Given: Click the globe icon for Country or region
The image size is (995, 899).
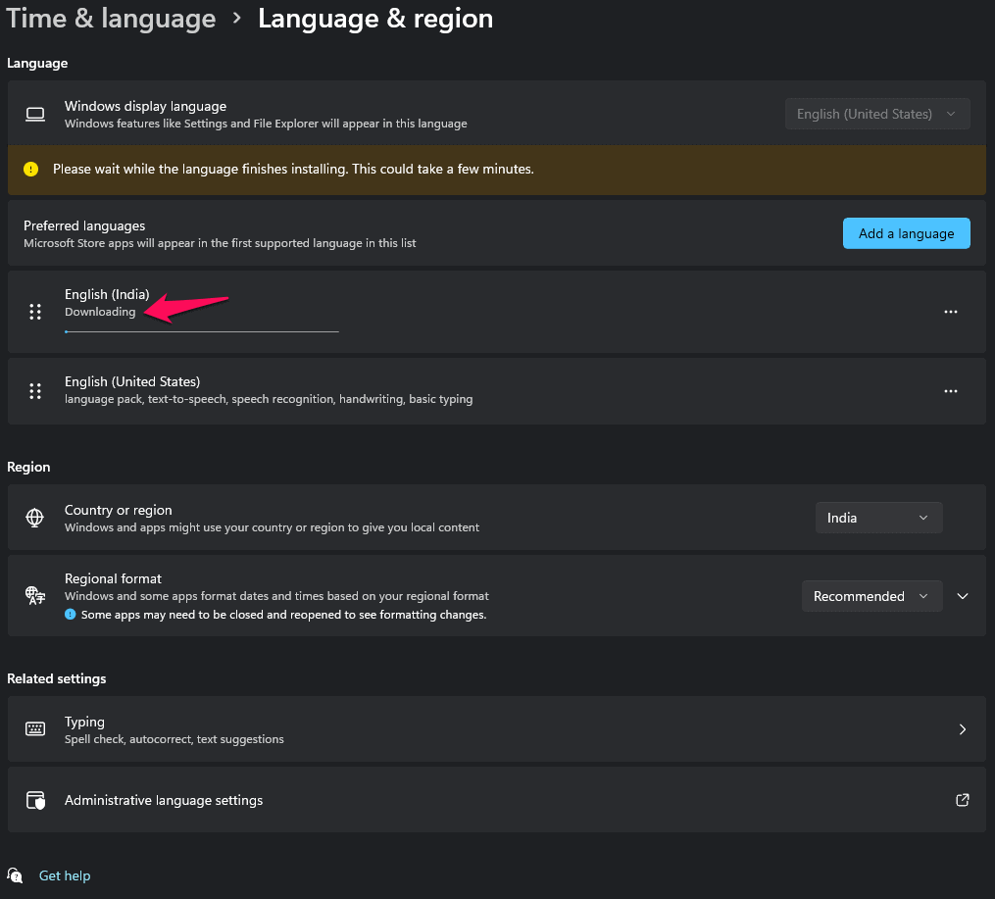Looking at the screenshot, I should click(35, 518).
